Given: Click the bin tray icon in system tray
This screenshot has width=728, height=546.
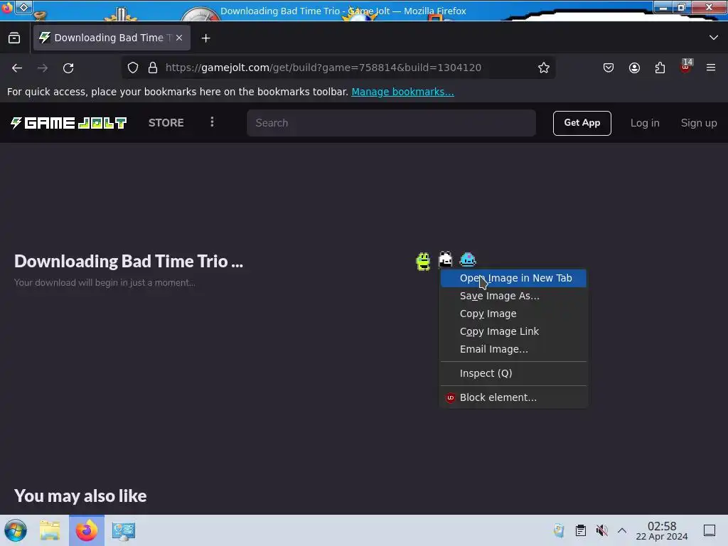Looking at the screenshot, I should pyautogui.click(x=559, y=530).
